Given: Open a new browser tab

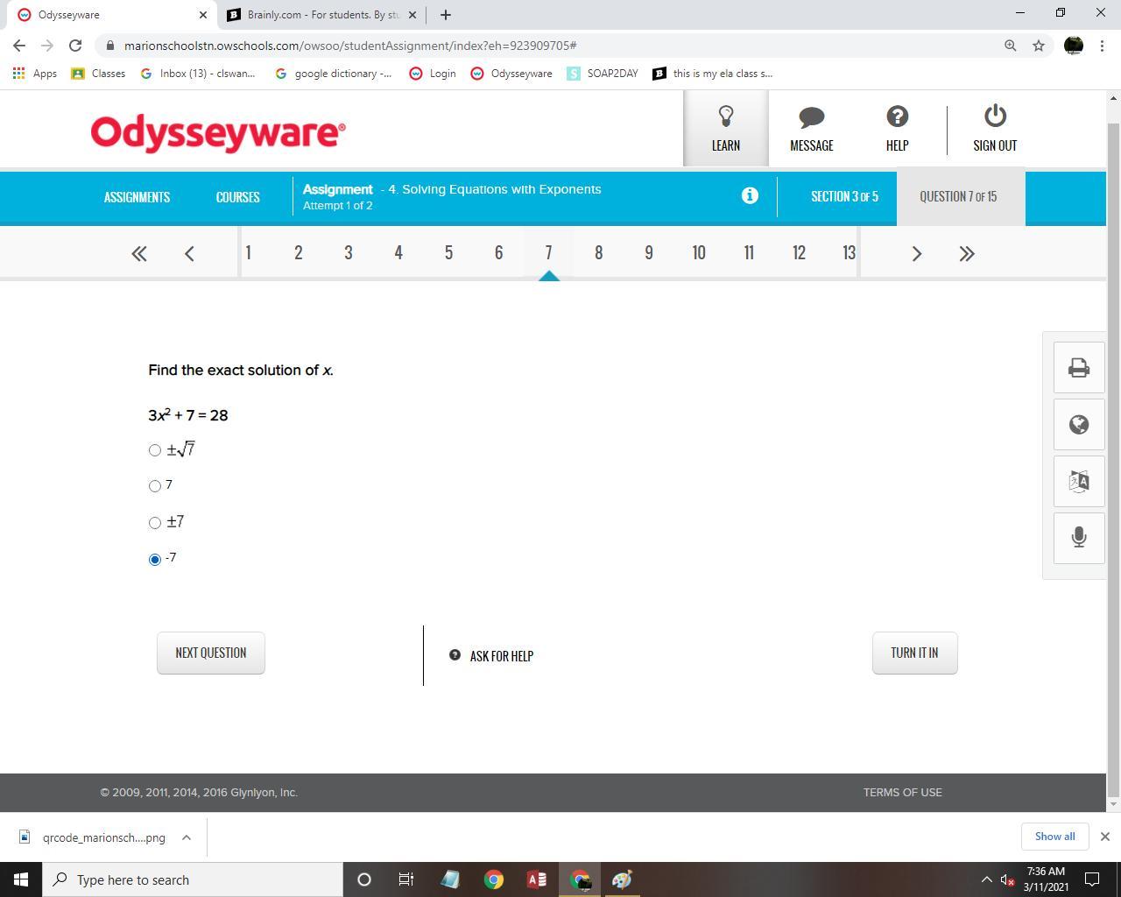Looking at the screenshot, I should coord(445,15).
